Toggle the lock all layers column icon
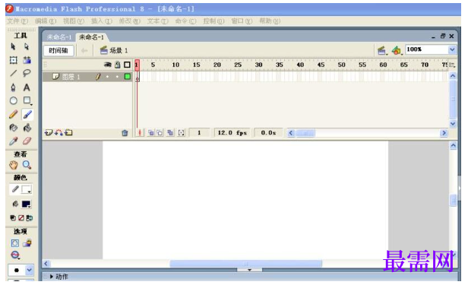Screen dimensions: 468x285 [118, 65]
